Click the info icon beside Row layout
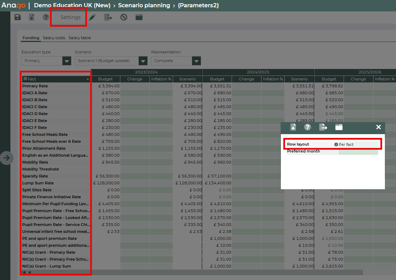The image size is (396, 280). click(x=336, y=145)
